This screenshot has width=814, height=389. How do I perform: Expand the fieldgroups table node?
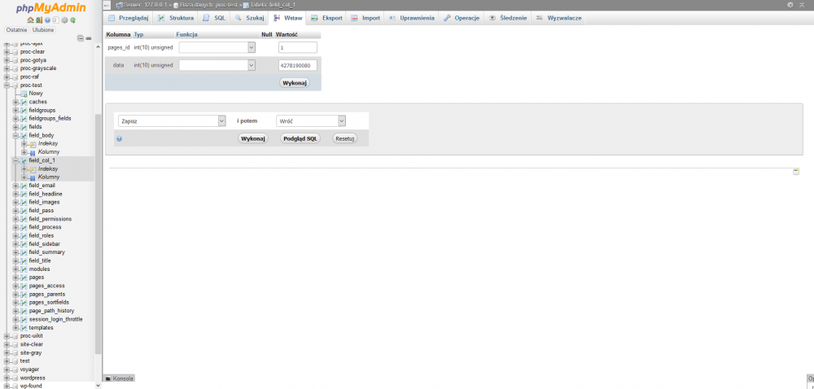(x=15, y=111)
